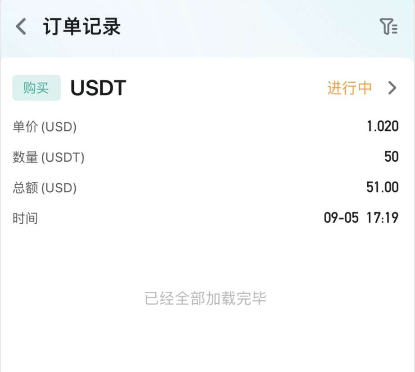Screen dimensions: 415x372
Task: Open the order filter icon
Action: tap(388, 27)
